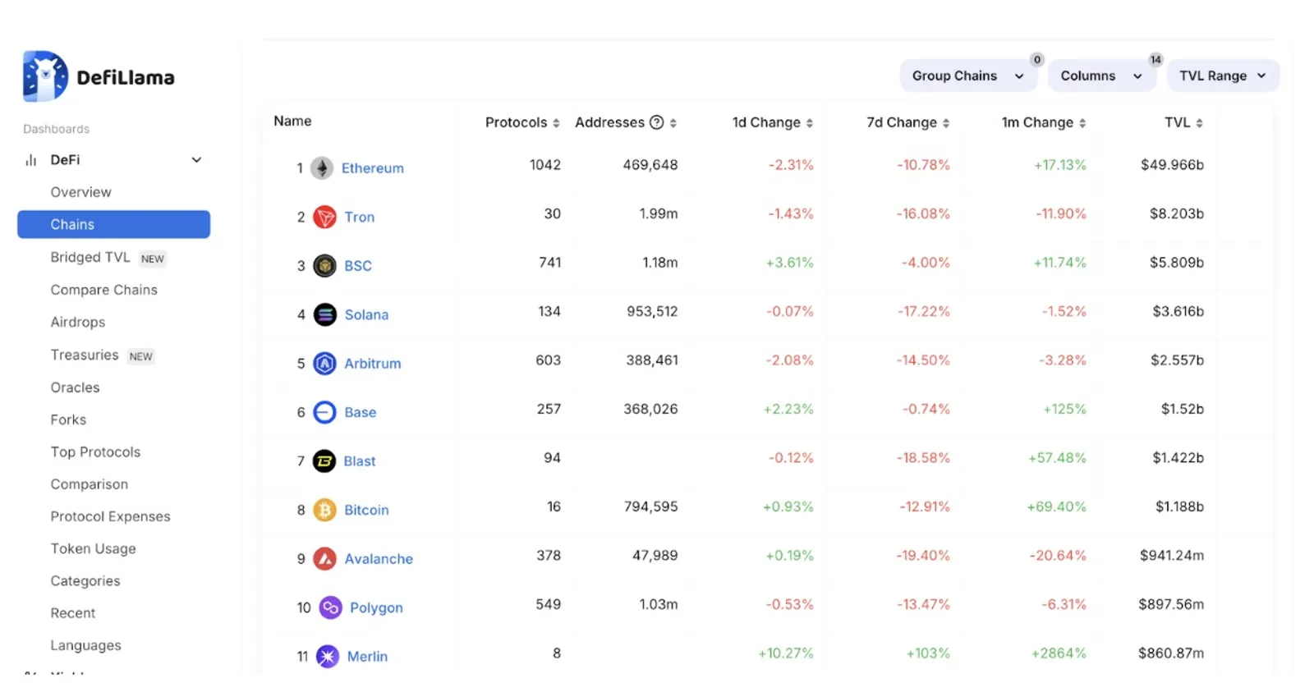Screen dimensions: 1314x692
Task: Open the Blast chain link
Action: [359, 461]
